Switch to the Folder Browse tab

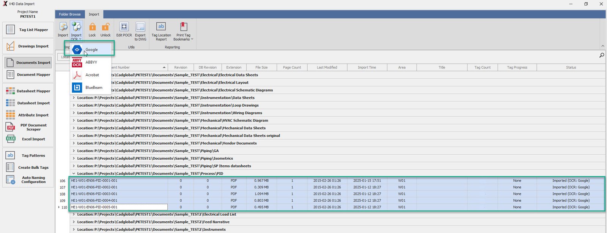[x=70, y=14]
